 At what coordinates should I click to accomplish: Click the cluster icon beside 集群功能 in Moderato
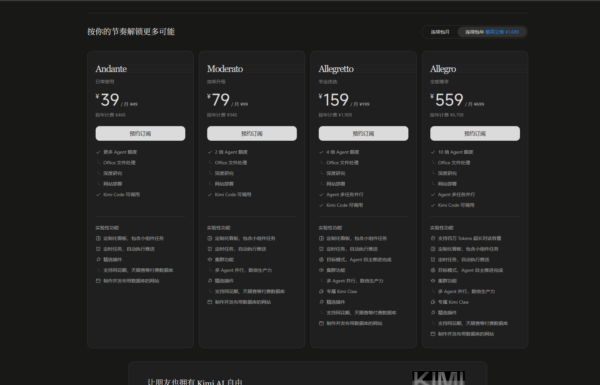coord(210,260)
